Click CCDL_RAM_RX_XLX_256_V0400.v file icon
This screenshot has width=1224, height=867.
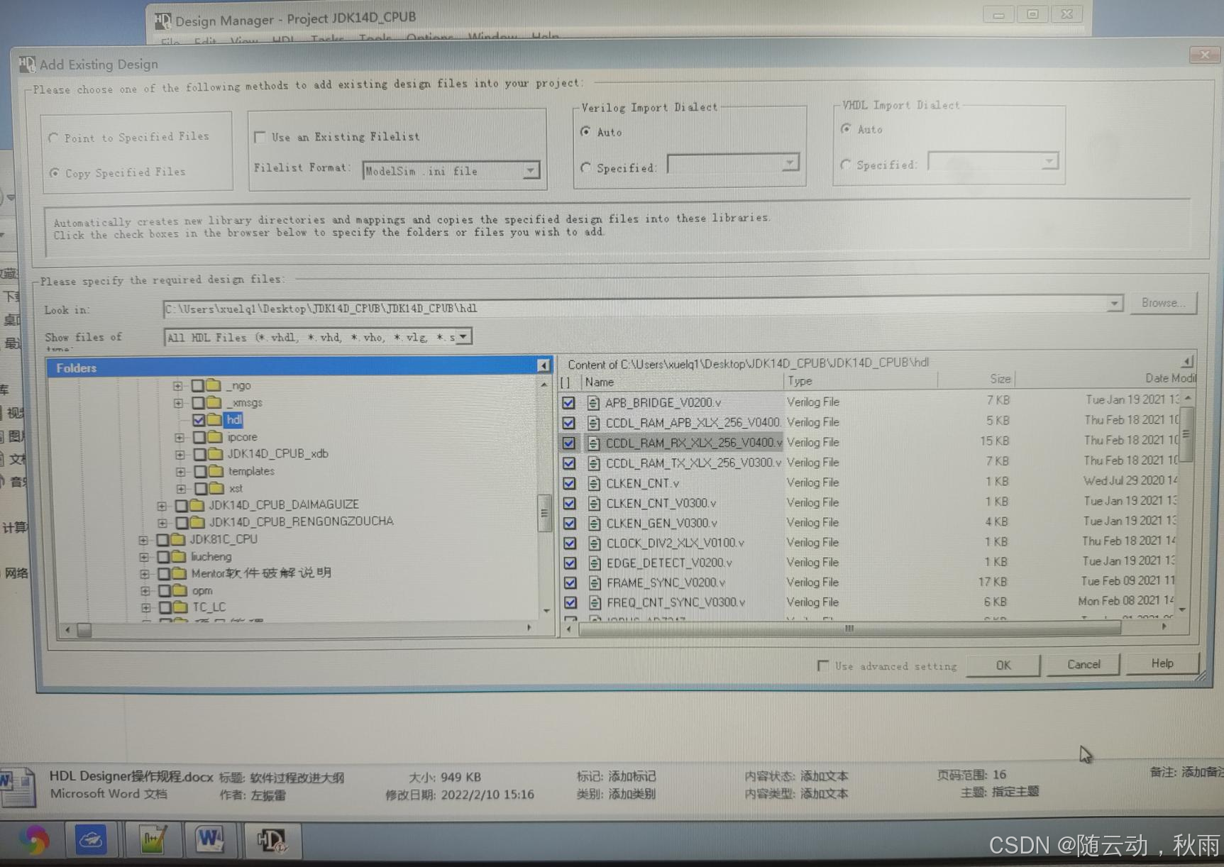[593, 443]
